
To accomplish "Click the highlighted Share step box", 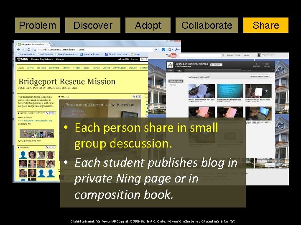I will [266, 25].
